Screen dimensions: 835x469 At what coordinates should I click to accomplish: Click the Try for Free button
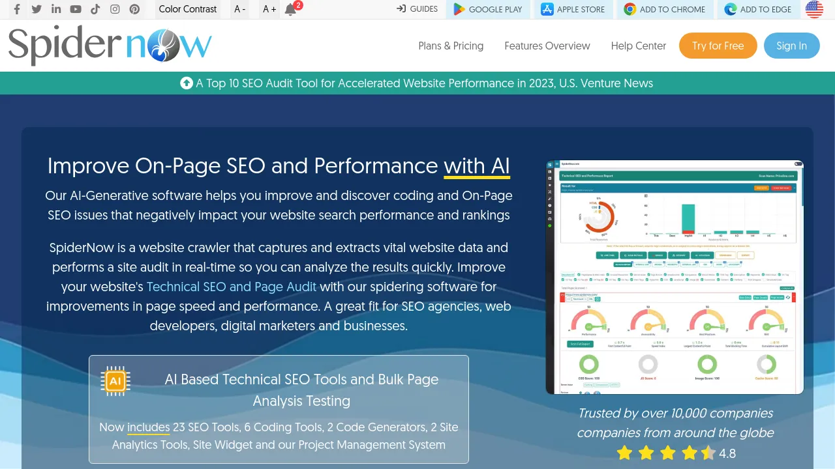click(718, 46)
